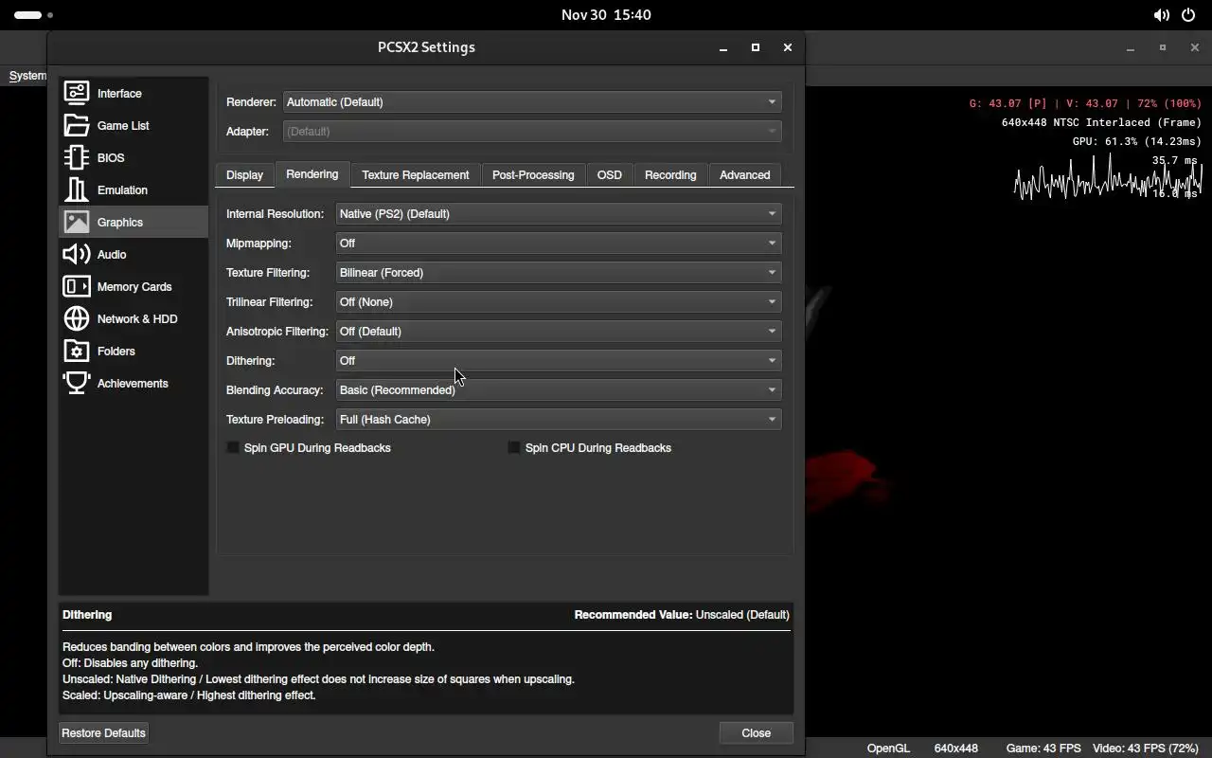Select the Achievements trophy icon

point(77,383)
